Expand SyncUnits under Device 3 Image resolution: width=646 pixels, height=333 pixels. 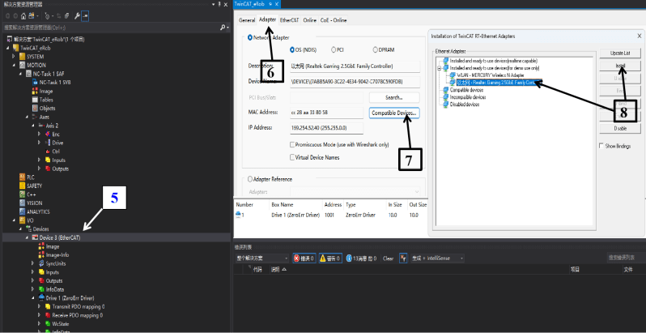pyautogui.click(x=33, y=263)
